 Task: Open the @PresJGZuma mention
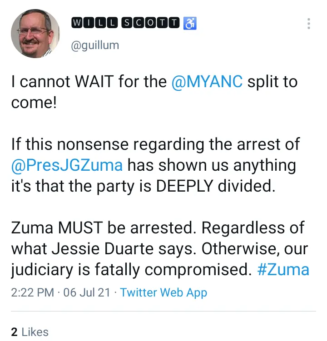[x=67, y=164]
